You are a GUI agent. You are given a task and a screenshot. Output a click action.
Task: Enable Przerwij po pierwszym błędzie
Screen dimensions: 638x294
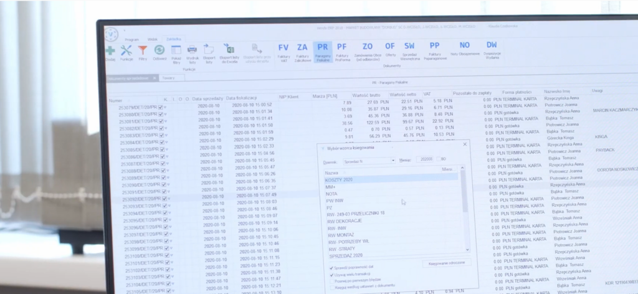tap(332, 281)
